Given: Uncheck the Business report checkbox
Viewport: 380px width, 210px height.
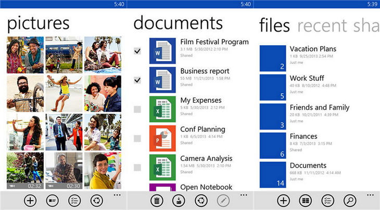Looking at the screenshot, I should pyautogui.click(x=137, y=80).
